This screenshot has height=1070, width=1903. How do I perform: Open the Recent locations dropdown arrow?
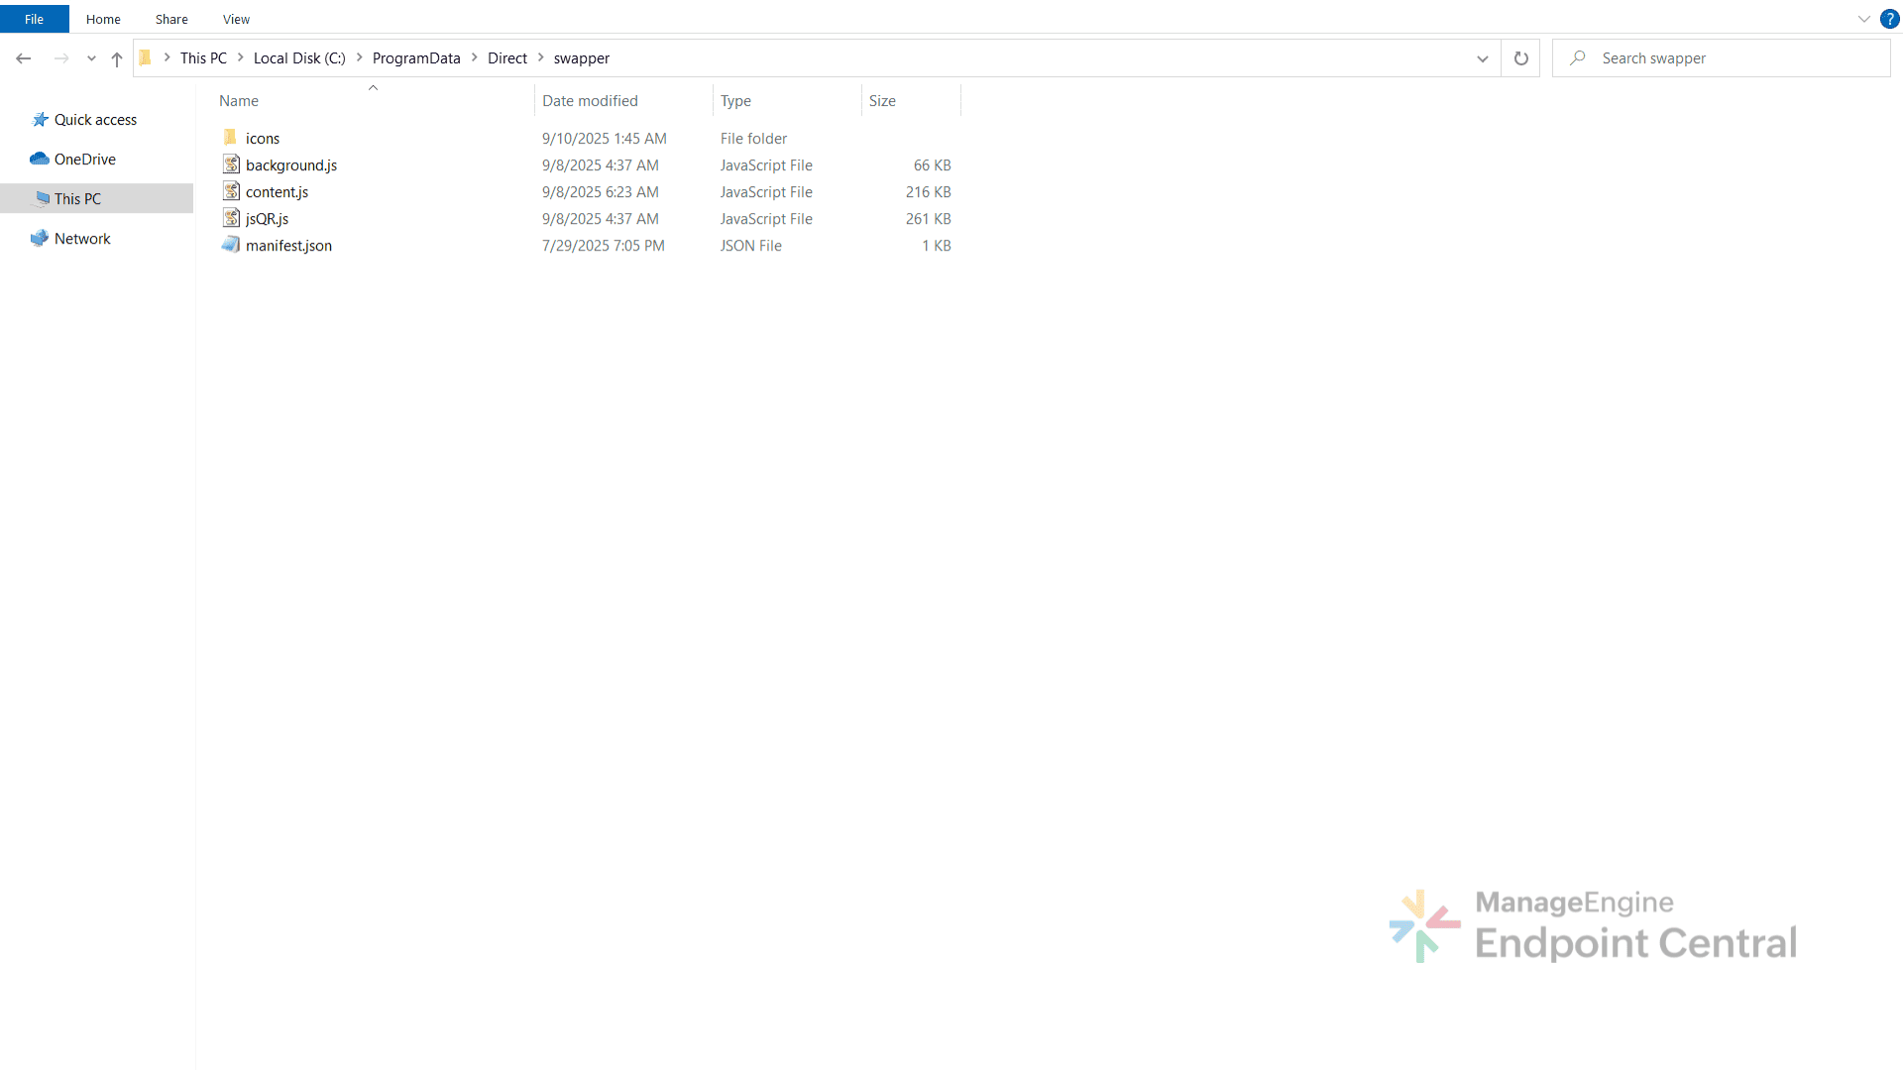91,58
